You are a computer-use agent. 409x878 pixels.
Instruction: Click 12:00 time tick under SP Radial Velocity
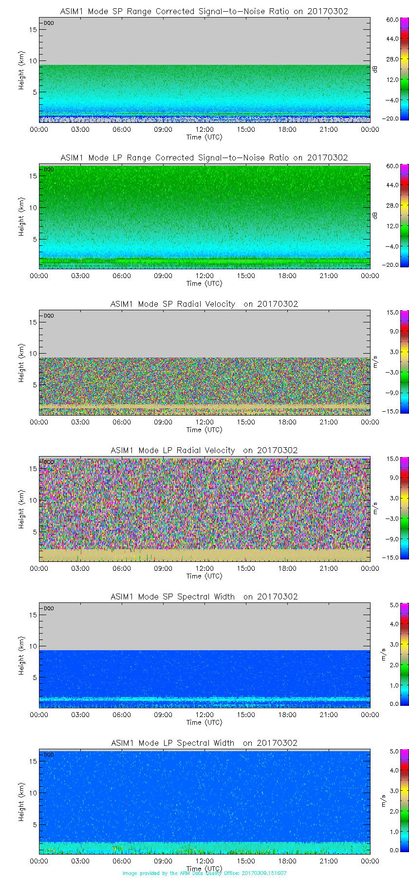click(x=204, y=422)
